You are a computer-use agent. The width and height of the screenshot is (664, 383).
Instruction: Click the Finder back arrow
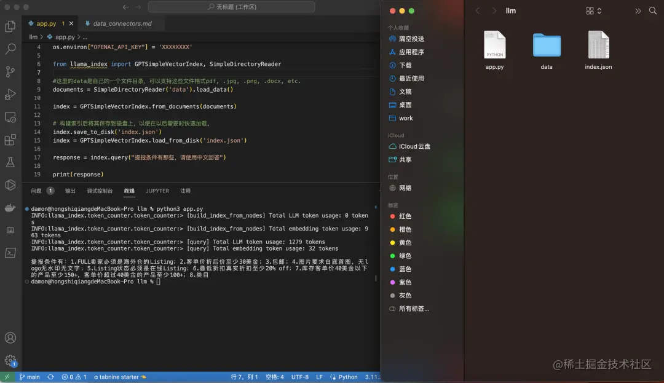point(478,10)
